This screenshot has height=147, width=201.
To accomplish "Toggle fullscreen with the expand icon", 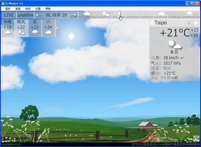I will point(196,139).
